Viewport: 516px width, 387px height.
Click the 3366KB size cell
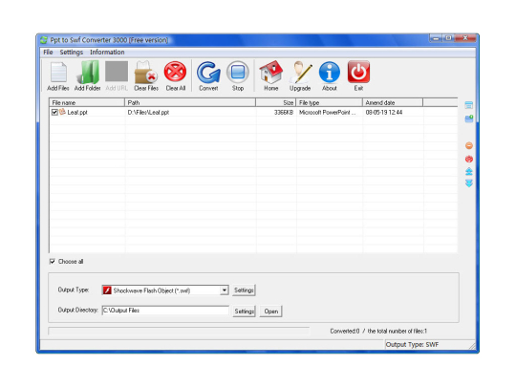click(x=284, y=112)
